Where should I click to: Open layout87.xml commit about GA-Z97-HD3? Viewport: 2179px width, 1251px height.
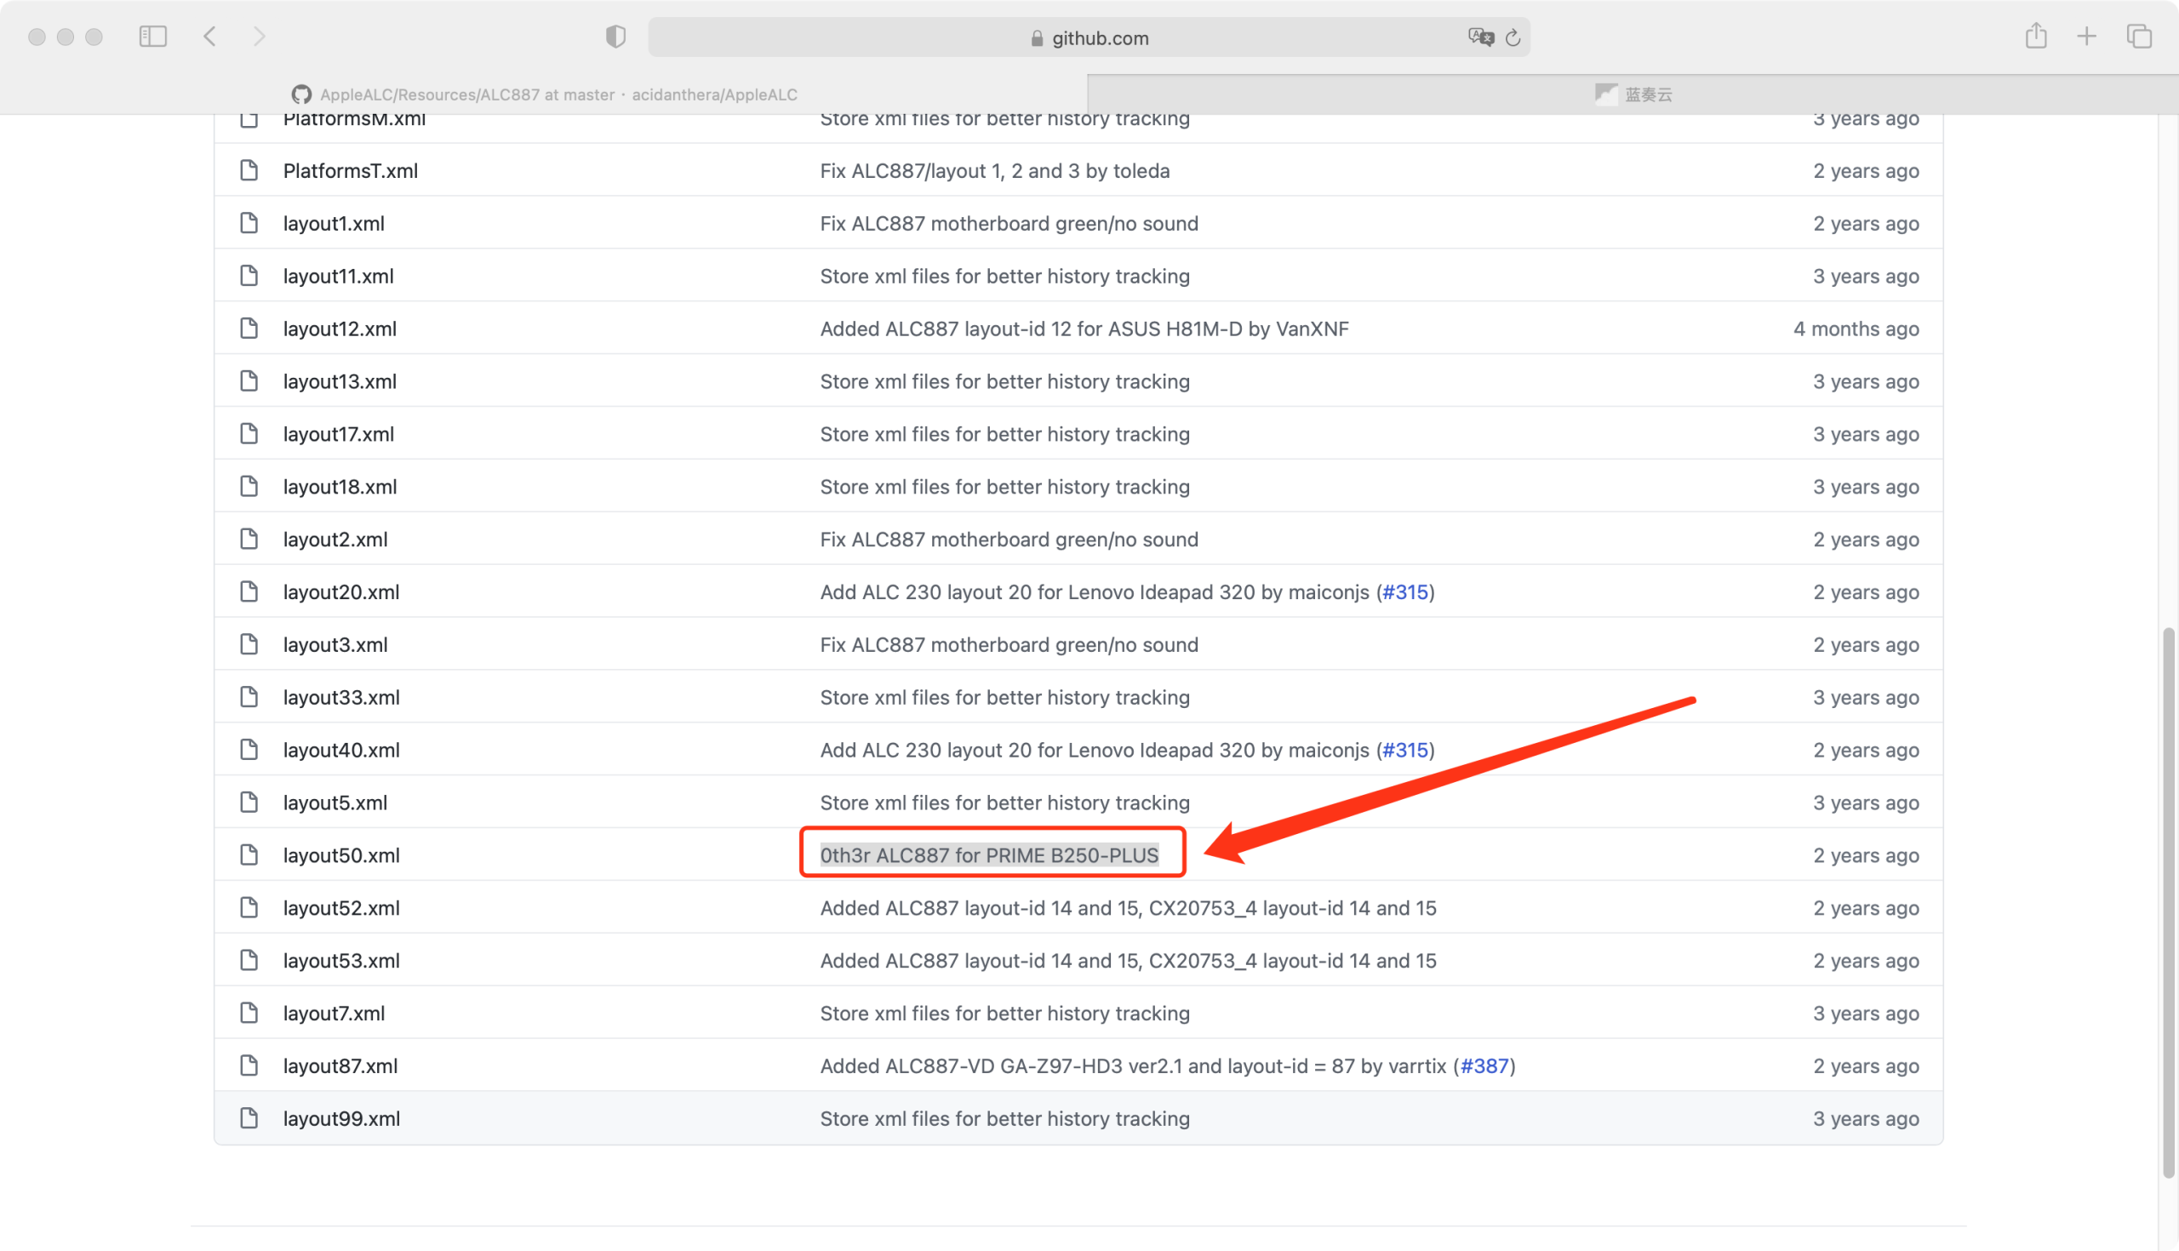tap(1136, 1066)
